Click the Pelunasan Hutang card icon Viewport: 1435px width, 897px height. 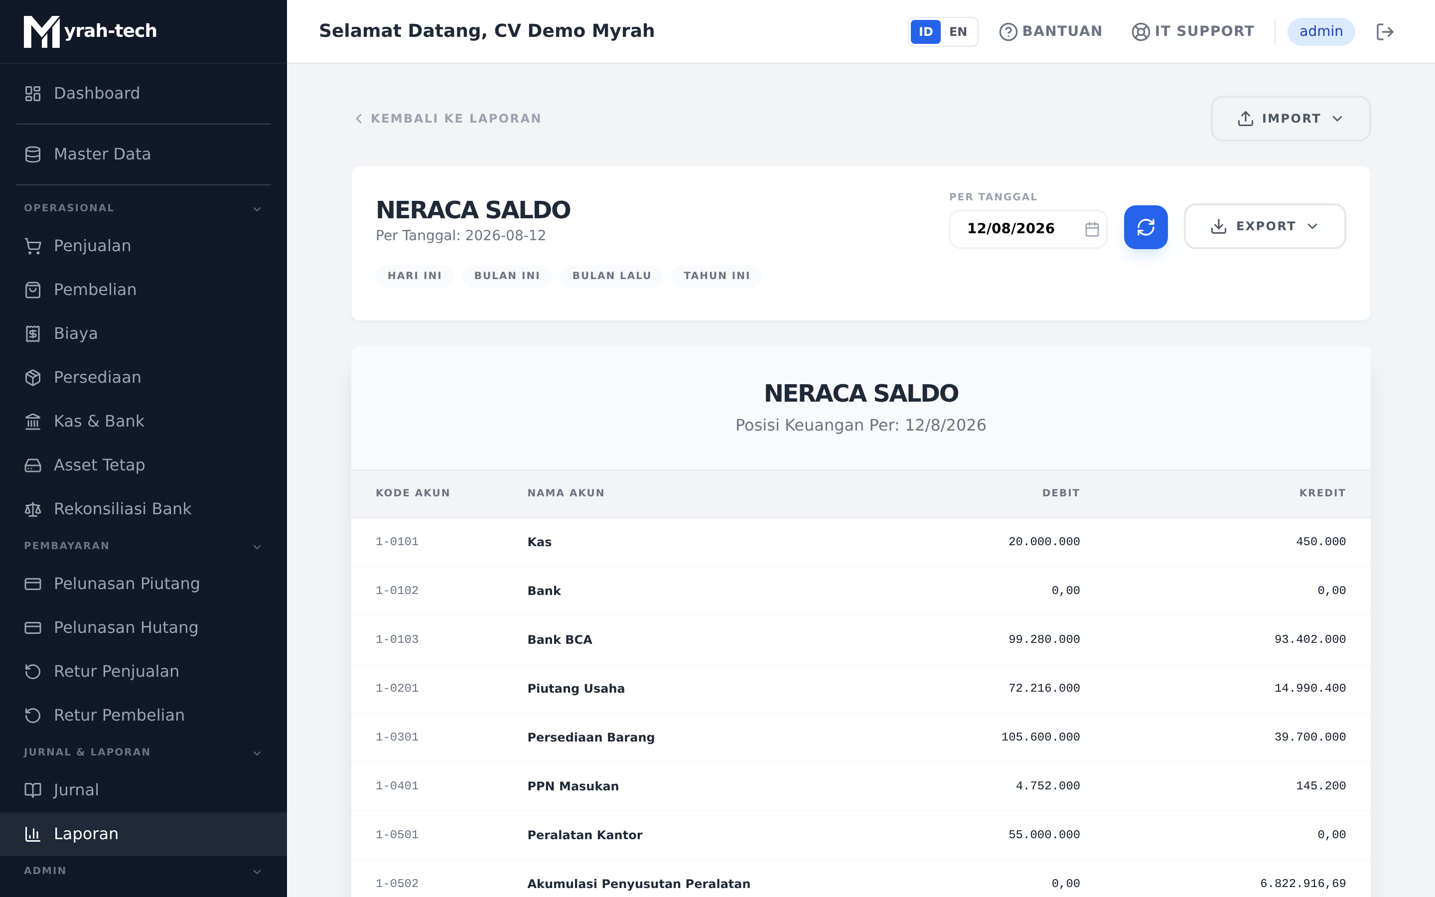click(32, 628)
